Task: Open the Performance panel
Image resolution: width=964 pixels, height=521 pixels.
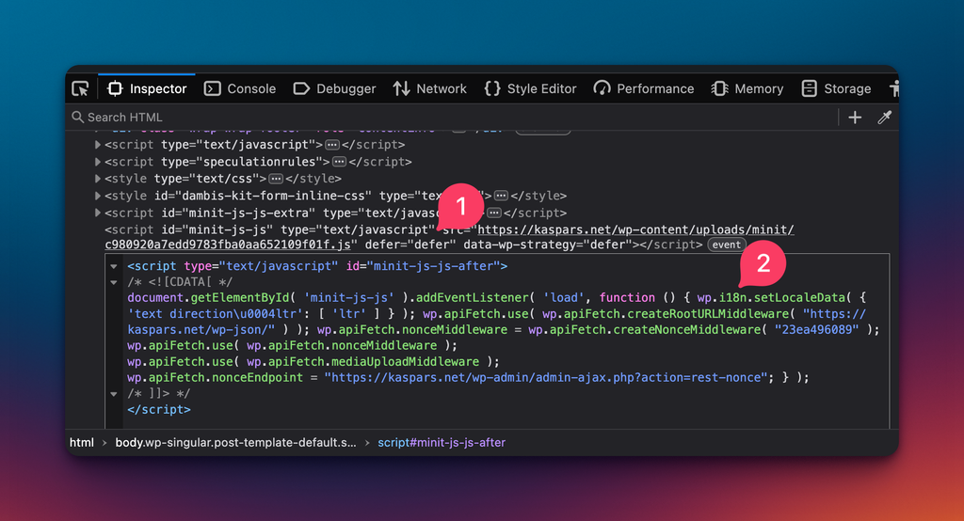Action: pos(644,88)
